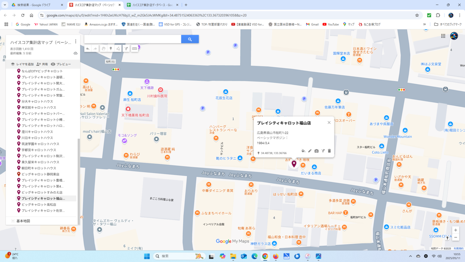The width and height of the screenshot is (465, 262).
Task: Expand the bookmarks overflow chevron
Action: click(424, 24)
